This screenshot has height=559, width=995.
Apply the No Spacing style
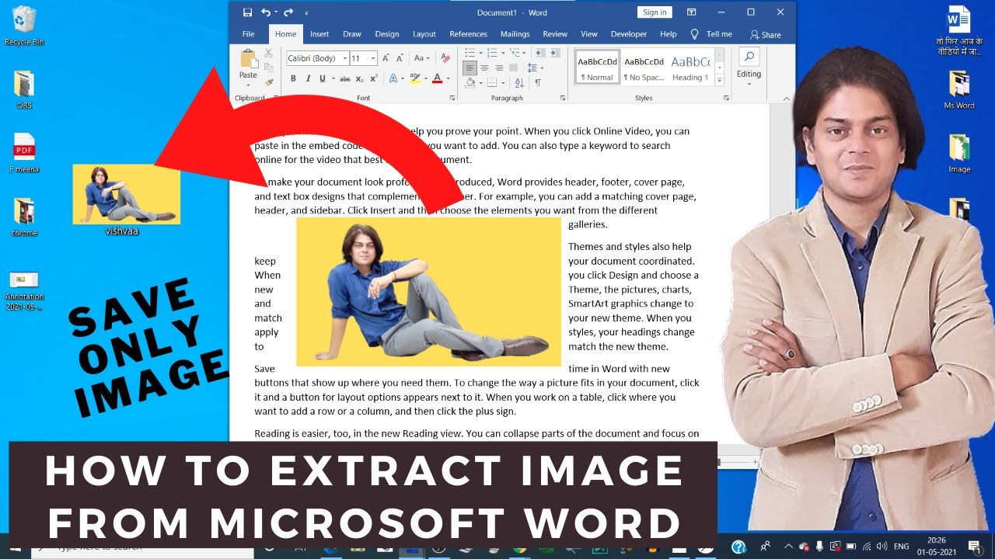click(644, 67)
